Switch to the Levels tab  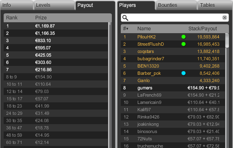tap(54, 5)
